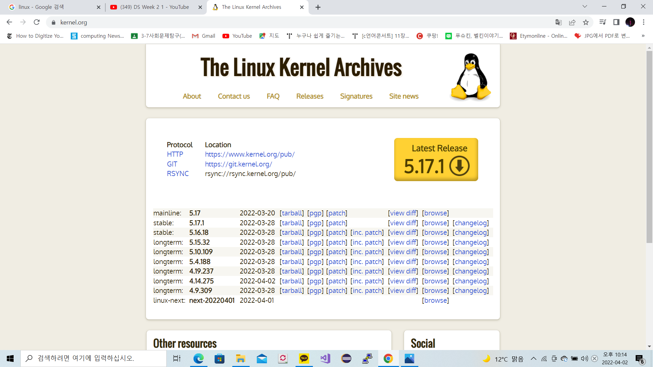The width and height of the screenshot is (653, 367).
Task: Close the DS Week 2 1 YouTube tab
Action: (x=200, y=7)
